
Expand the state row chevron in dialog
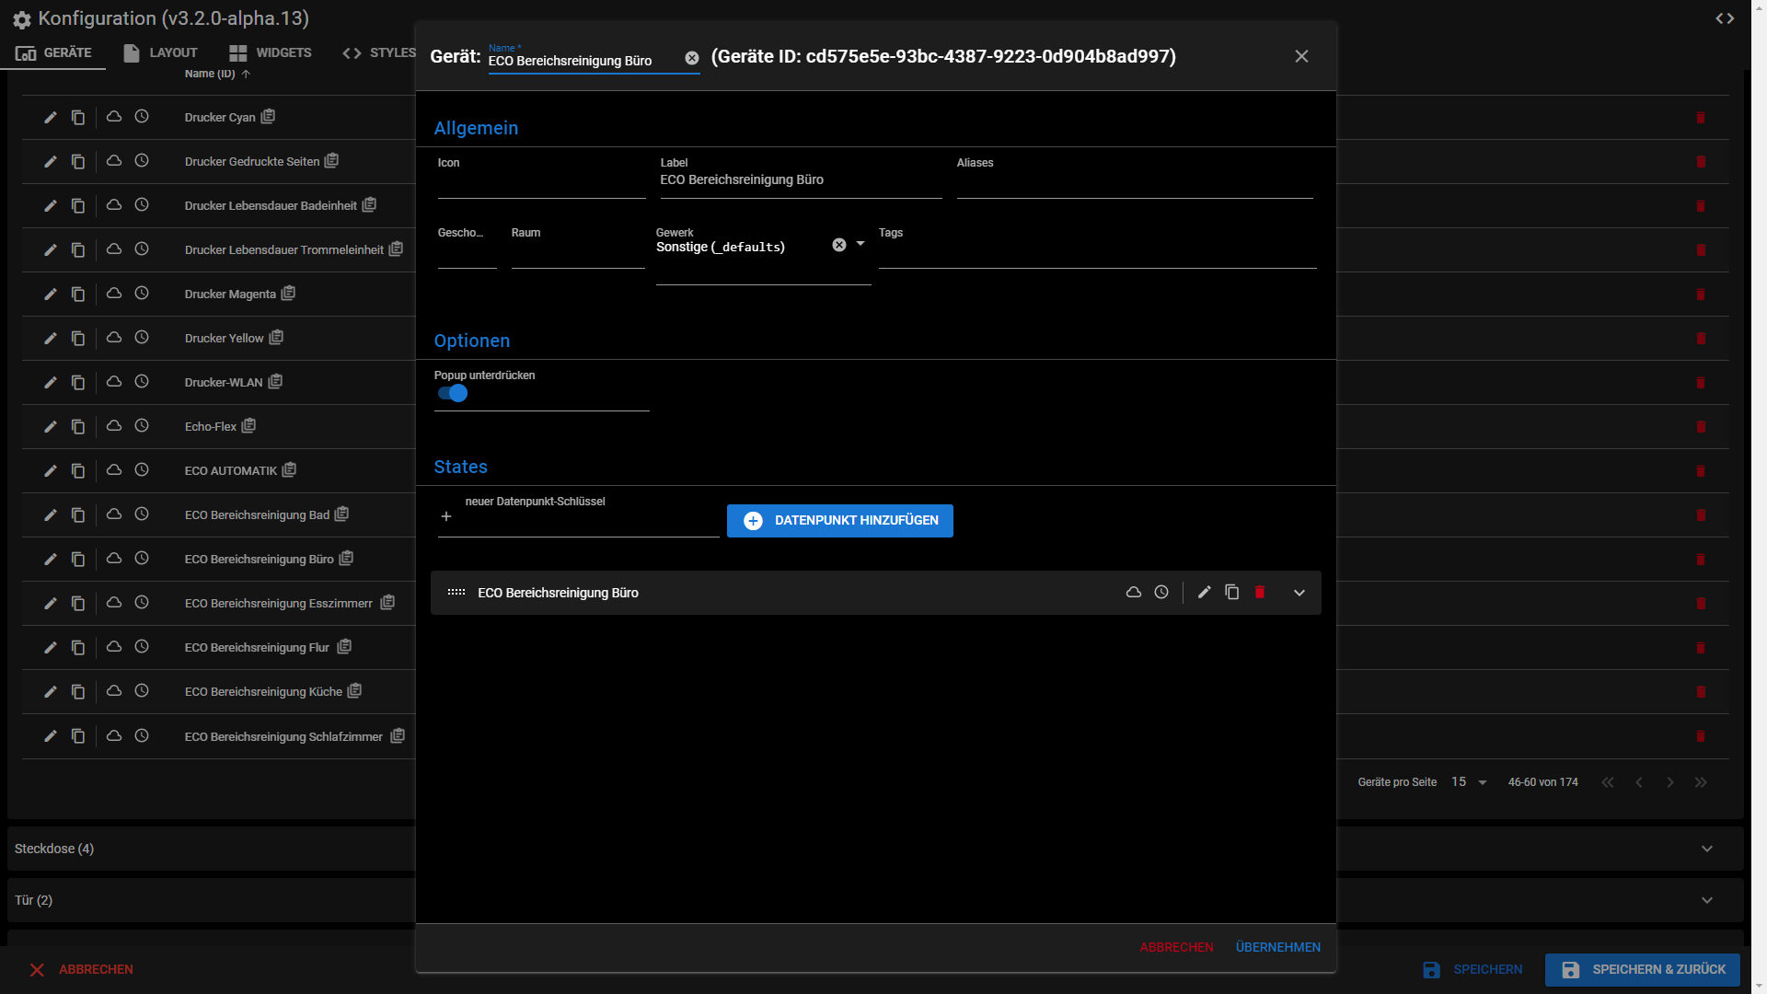(1299, 593)
